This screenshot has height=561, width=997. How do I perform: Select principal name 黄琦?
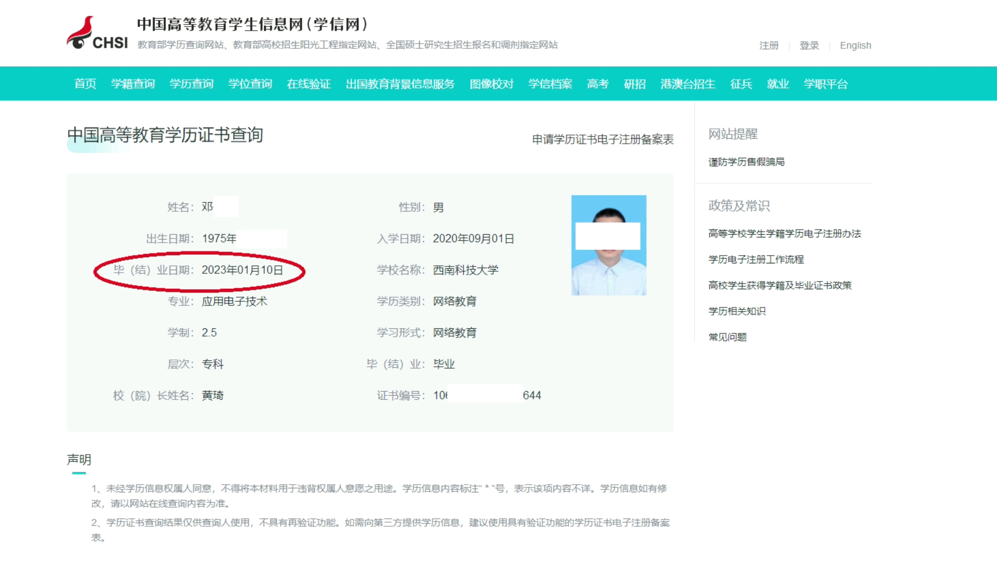point(212,395)
